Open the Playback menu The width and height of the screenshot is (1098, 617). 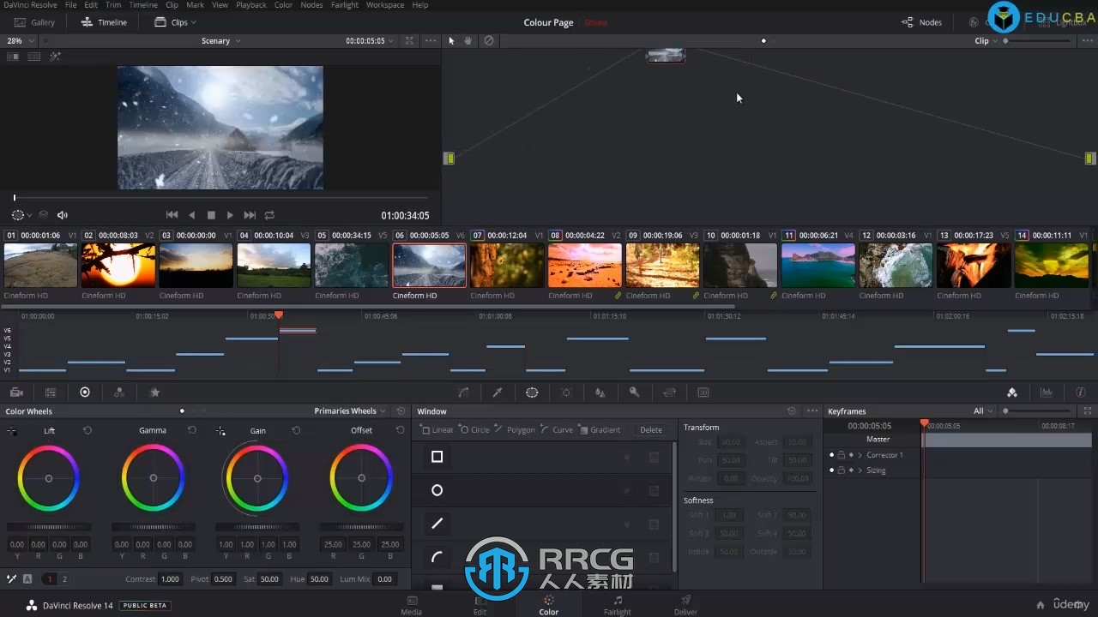click(251, 5)
